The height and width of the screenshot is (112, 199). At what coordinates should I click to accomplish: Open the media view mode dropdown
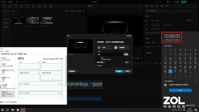coord(67,11)
